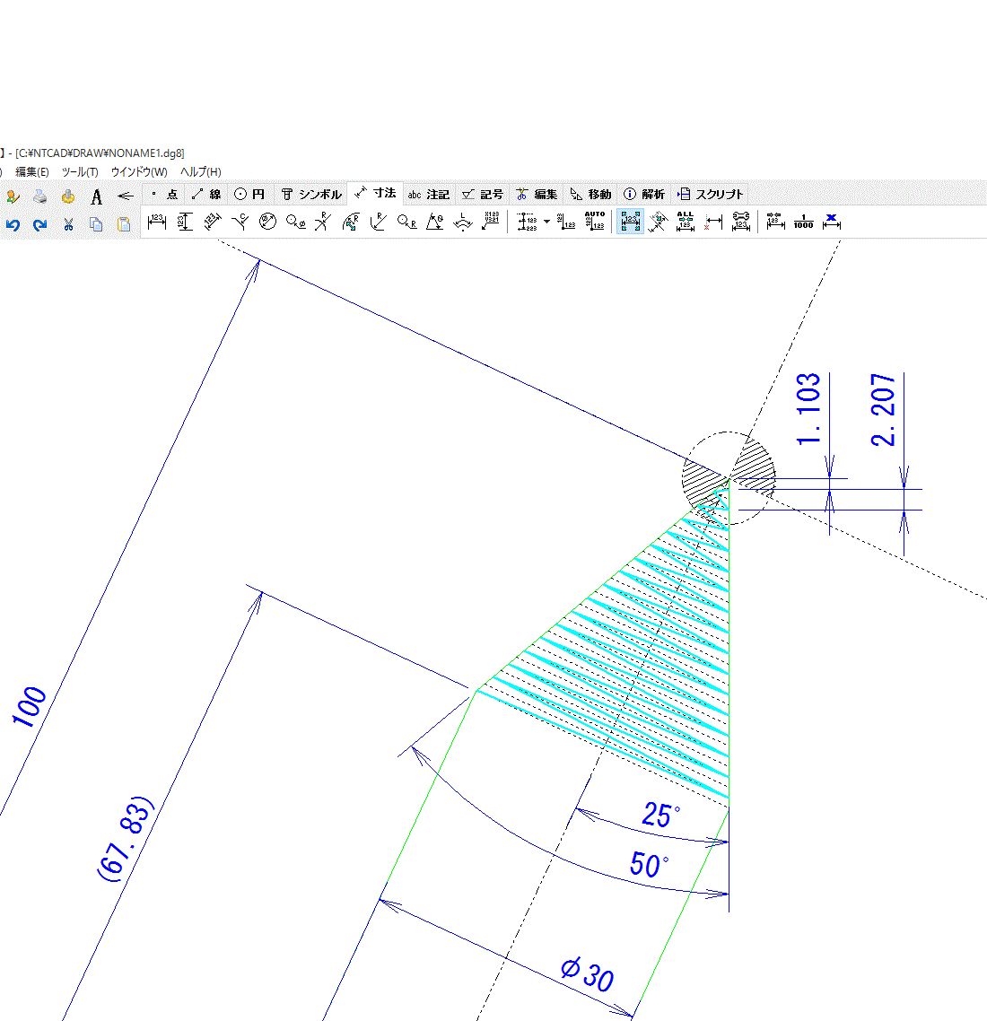This screenshot has width=987, height=1021.
Task: Select the coordinate value leader dimension tool
Action: (x=491, y=223)
